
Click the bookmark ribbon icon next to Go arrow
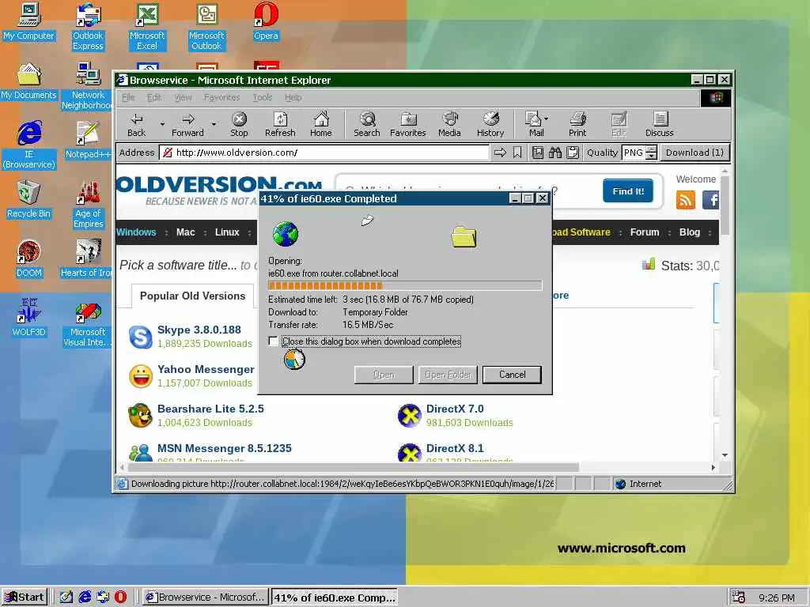[x=517, y=153]
